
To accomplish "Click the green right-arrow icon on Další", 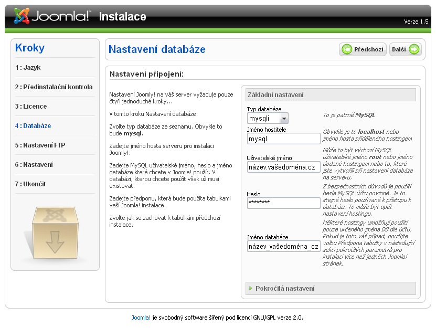I will click(414, 49).
